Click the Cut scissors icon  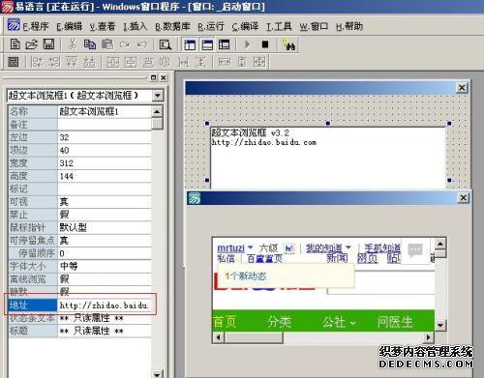(73, 44)
